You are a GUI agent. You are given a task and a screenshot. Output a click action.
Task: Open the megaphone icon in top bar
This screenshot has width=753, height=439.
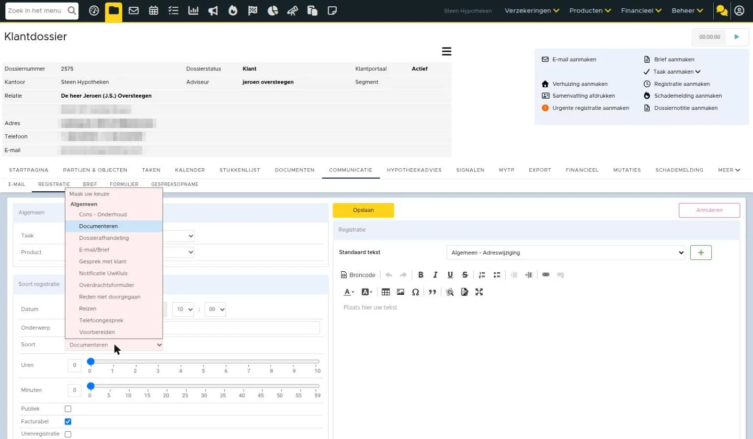(213, 10)
